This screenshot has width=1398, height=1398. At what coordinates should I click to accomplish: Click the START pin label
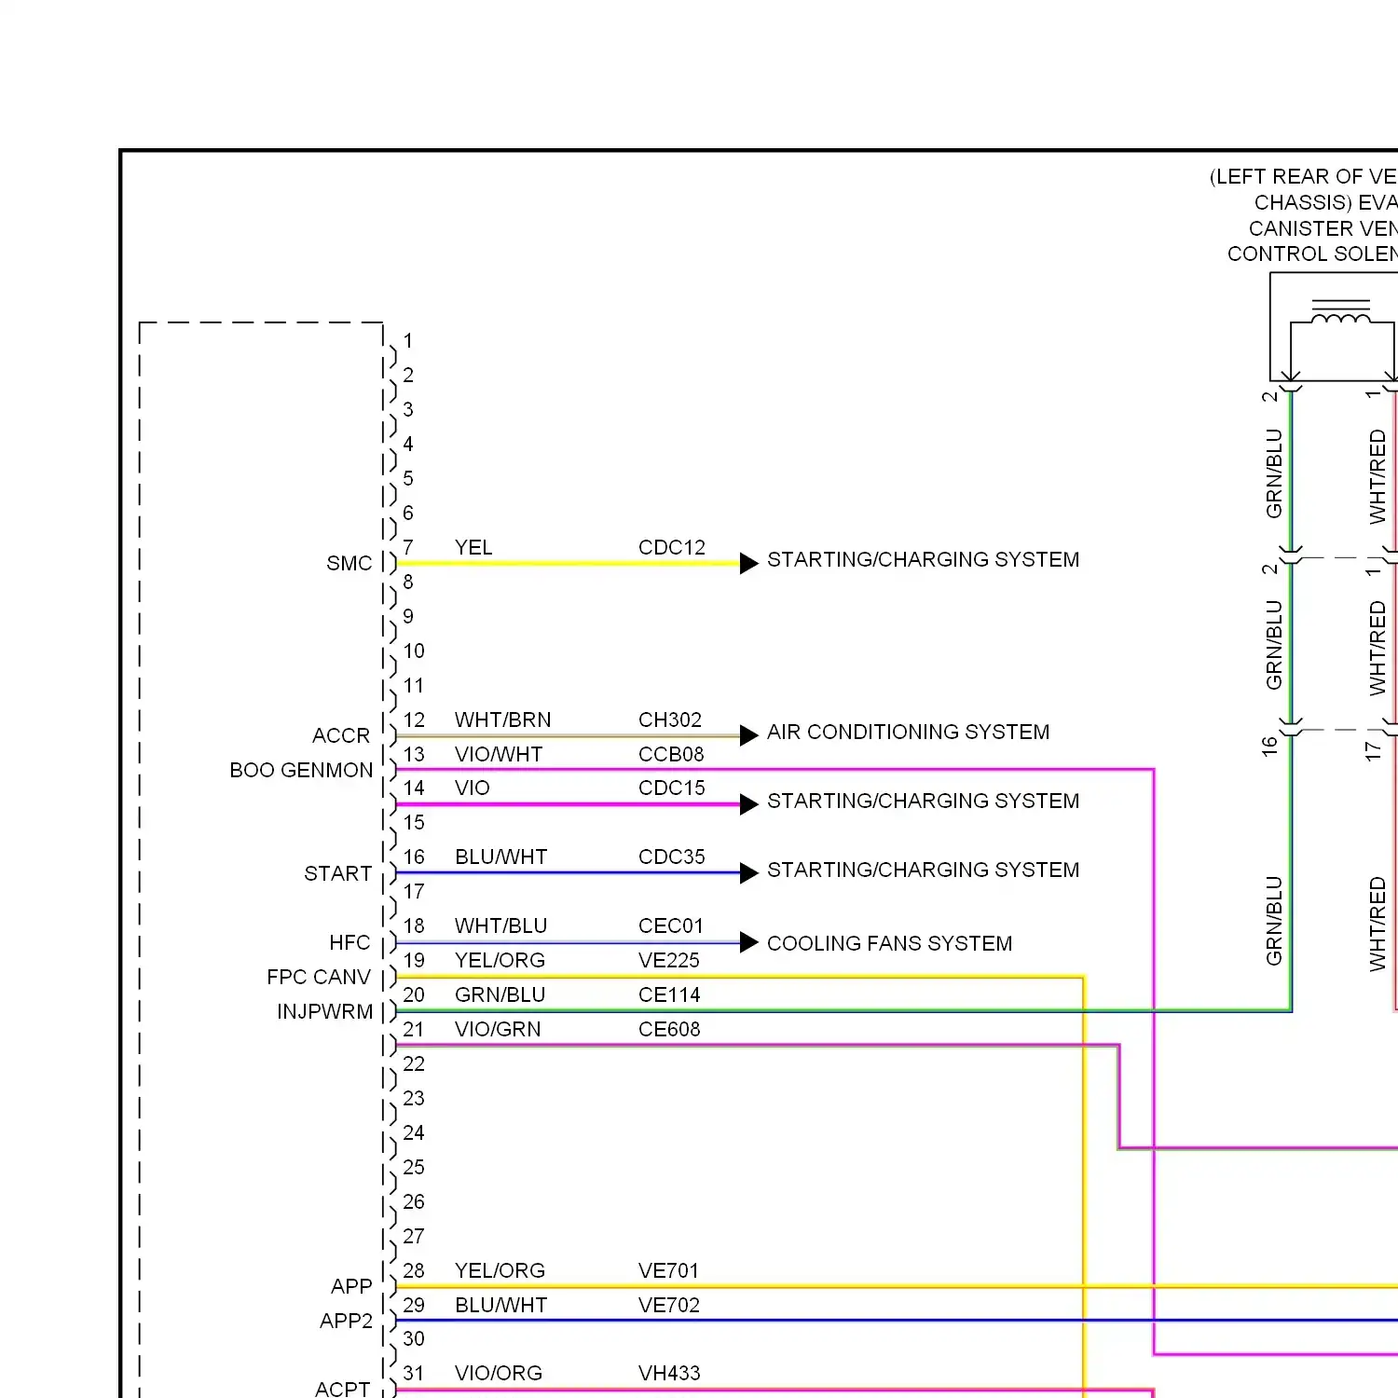point(337,873)
